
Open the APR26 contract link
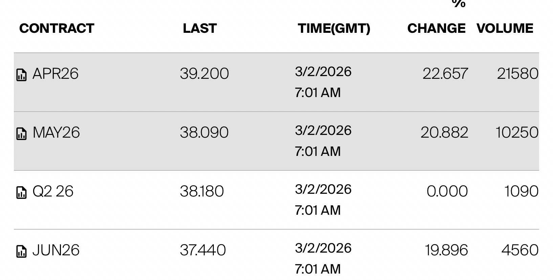tap(55, 74)
